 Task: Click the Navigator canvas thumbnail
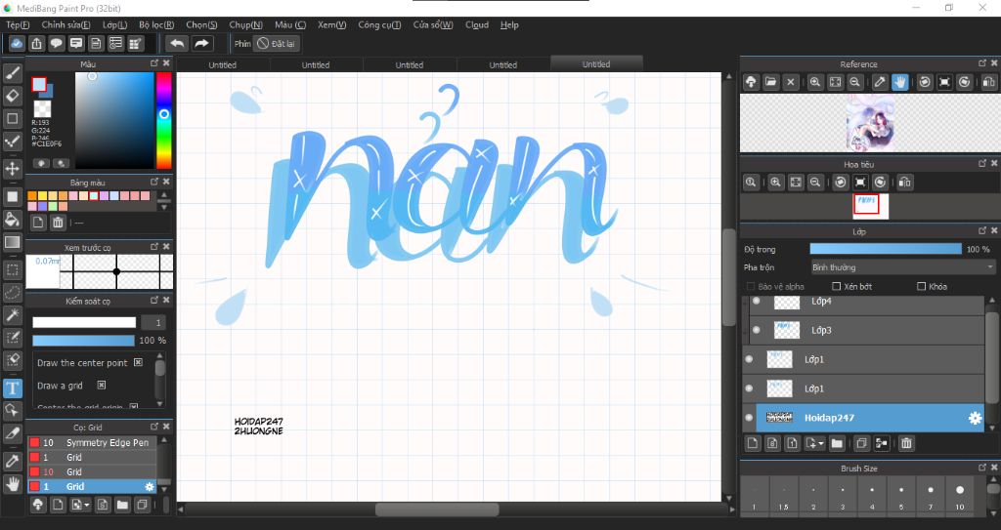coord(871,205)
